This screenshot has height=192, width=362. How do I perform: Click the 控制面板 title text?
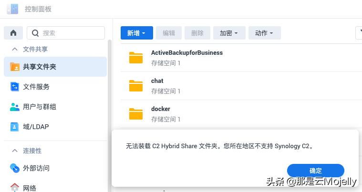[x=38, y=9]
